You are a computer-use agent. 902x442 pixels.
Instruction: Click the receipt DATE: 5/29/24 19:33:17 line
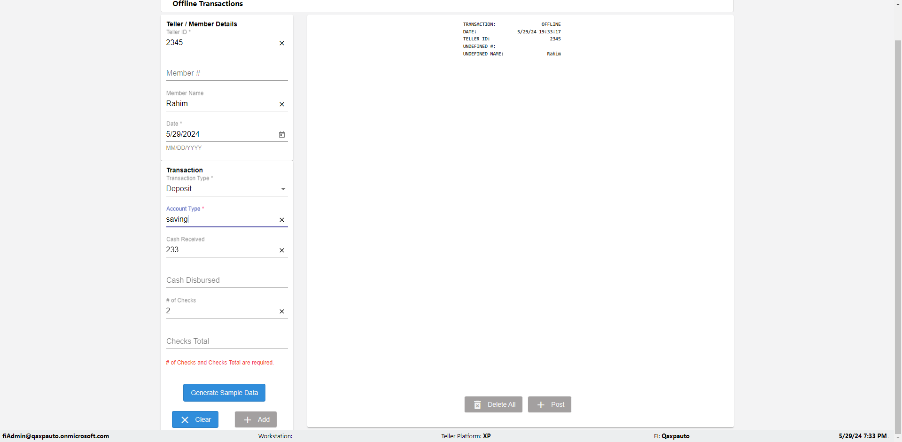(512, 32)
